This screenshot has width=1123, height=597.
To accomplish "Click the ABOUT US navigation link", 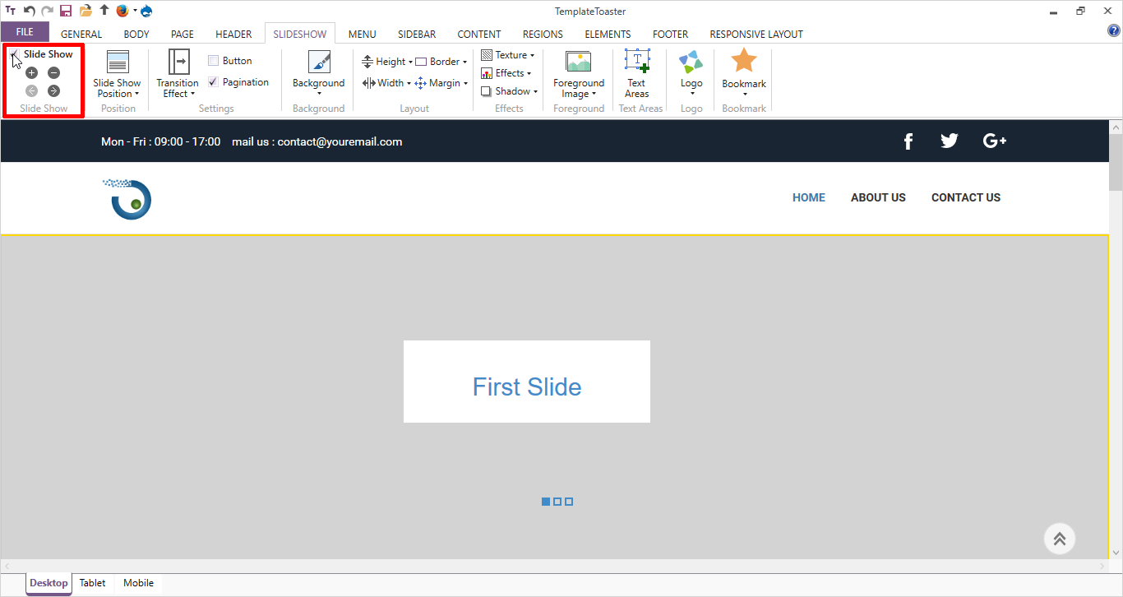I will (x=878, y=197).
